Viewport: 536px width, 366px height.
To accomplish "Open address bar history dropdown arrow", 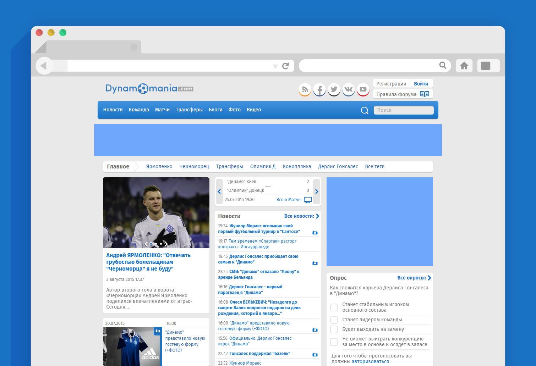I will [275, 66].
